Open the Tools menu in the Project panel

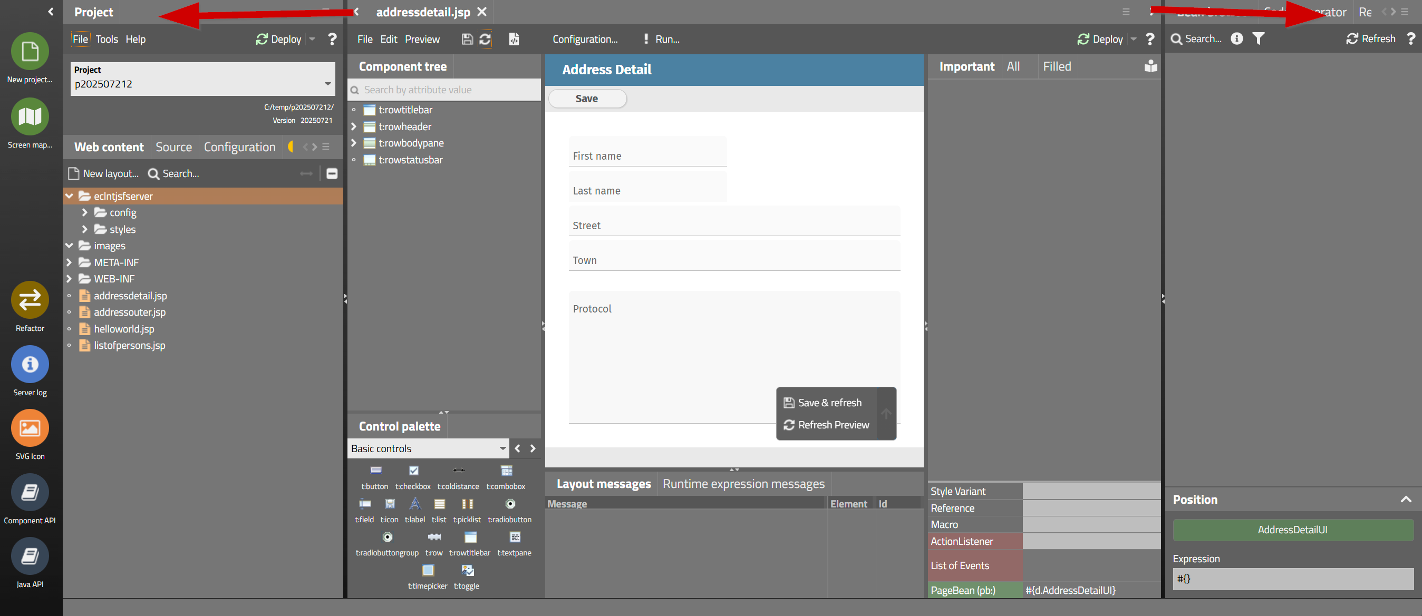click(107, 39)
